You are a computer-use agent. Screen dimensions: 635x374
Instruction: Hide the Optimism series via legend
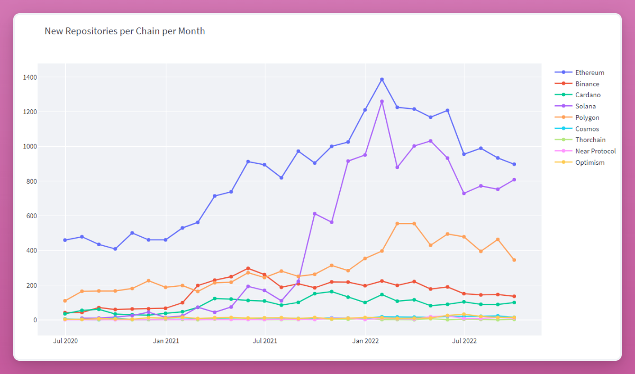[x=589, y=163]
